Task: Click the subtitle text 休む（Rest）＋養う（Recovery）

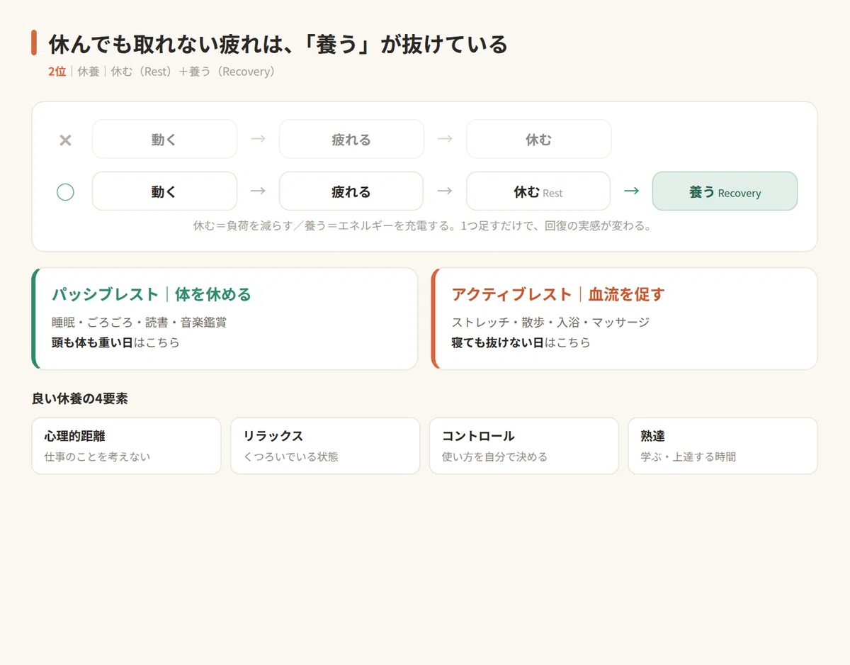Action: (193, 72)
